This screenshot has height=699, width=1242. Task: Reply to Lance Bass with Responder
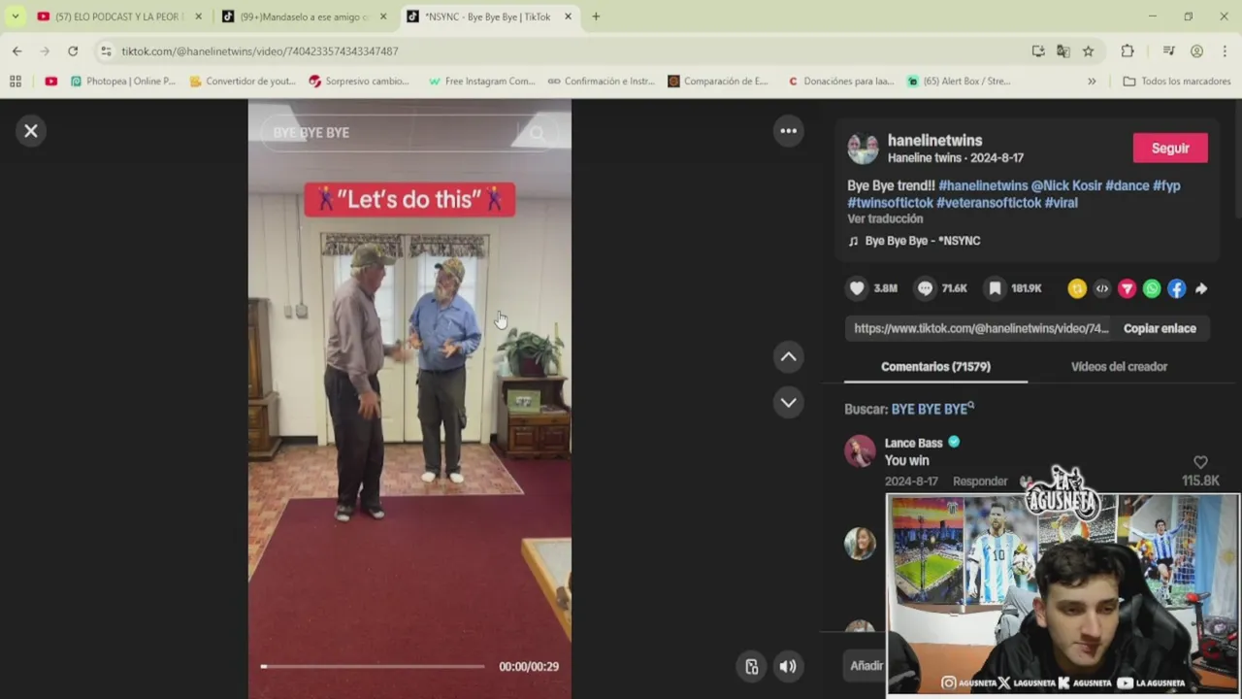(980, 482)
